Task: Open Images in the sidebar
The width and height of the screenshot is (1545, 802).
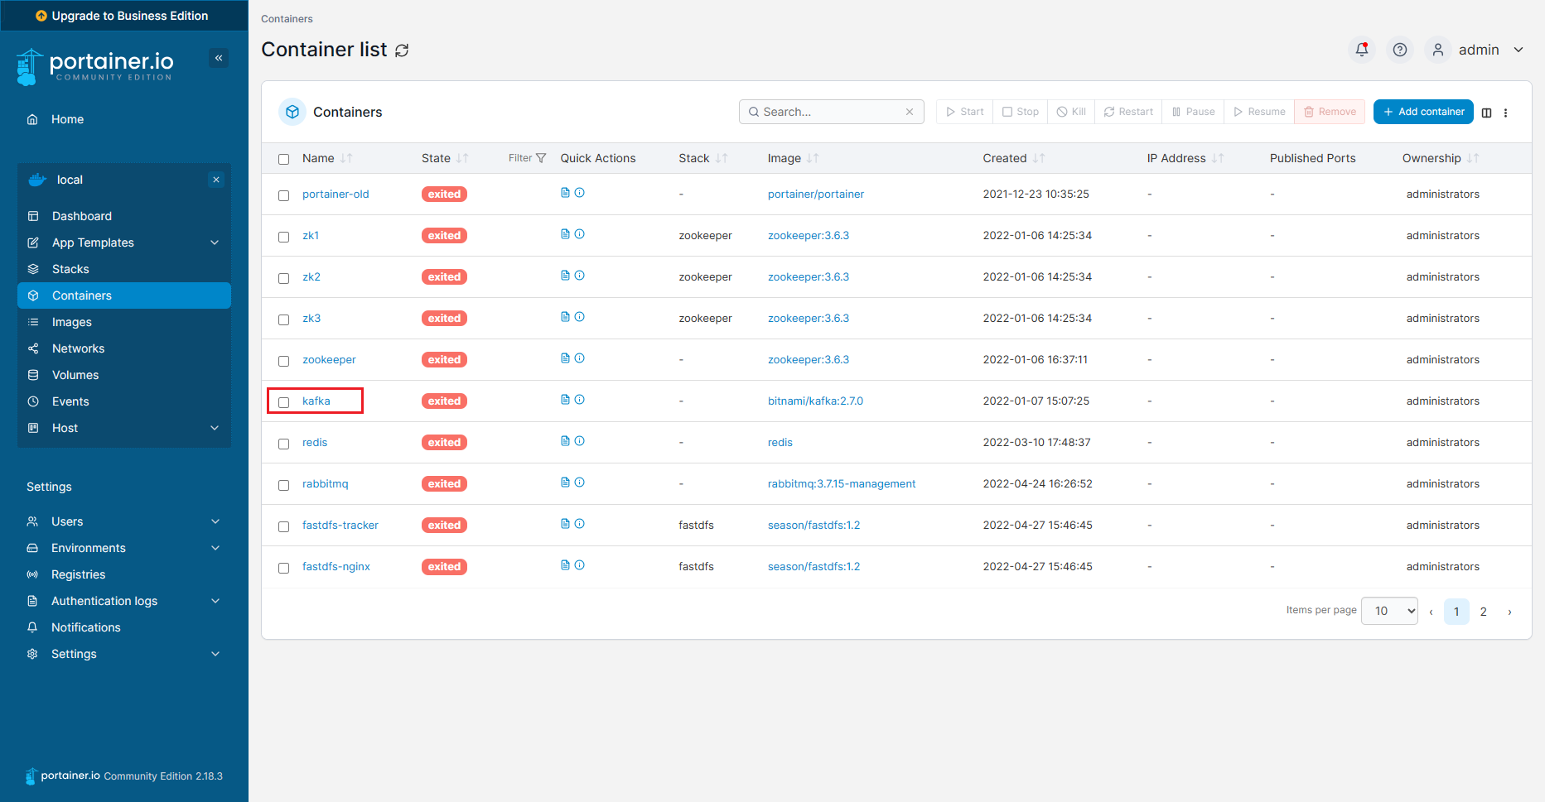Action: click(x=72, y=322)
